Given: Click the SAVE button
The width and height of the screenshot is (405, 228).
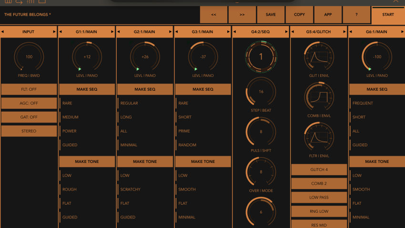Looking at the screenshot, I should (271, 15).
